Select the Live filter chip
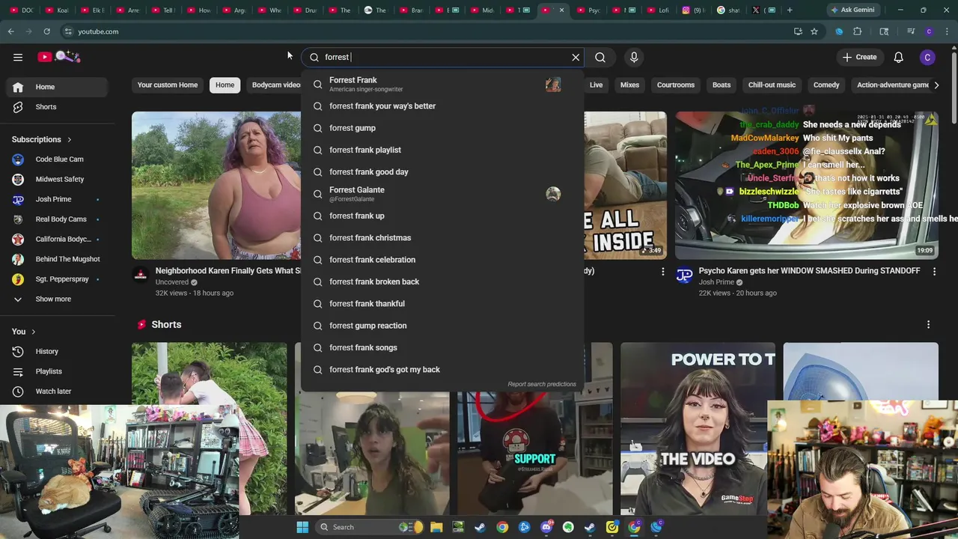 [596, 85]
